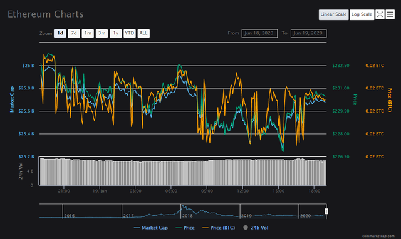Click the Price (BTC) axis title
401x239 pixels.
[390, 99]
